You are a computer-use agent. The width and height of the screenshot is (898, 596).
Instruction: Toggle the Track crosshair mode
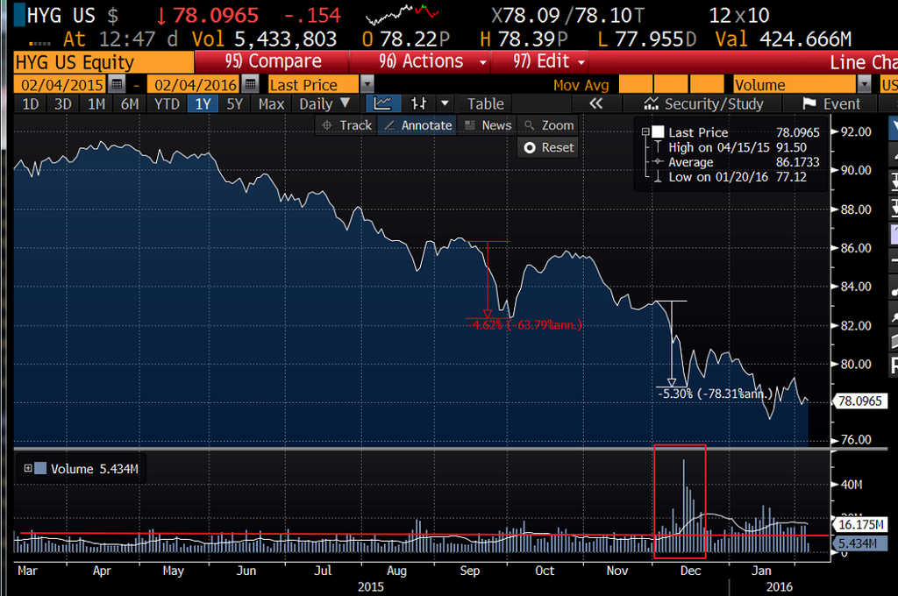pos(346,124)
